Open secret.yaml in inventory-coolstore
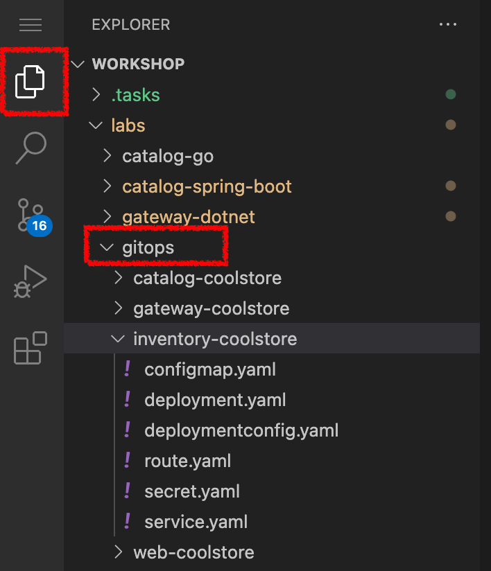The width and height of the screenshot is (491, 571). (x=191, y=491)
